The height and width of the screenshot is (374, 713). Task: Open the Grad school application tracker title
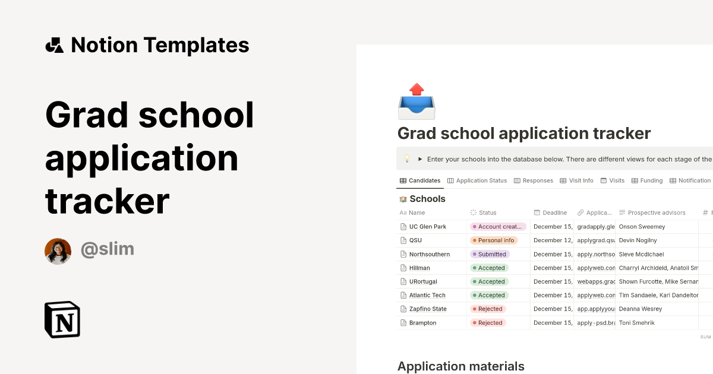pos(524,133)
